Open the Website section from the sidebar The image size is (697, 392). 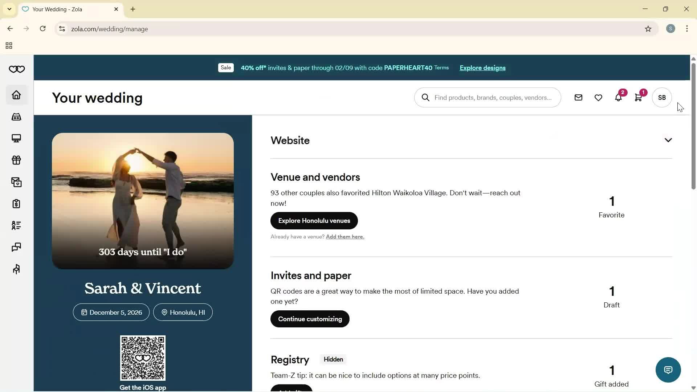pos(16,138)
